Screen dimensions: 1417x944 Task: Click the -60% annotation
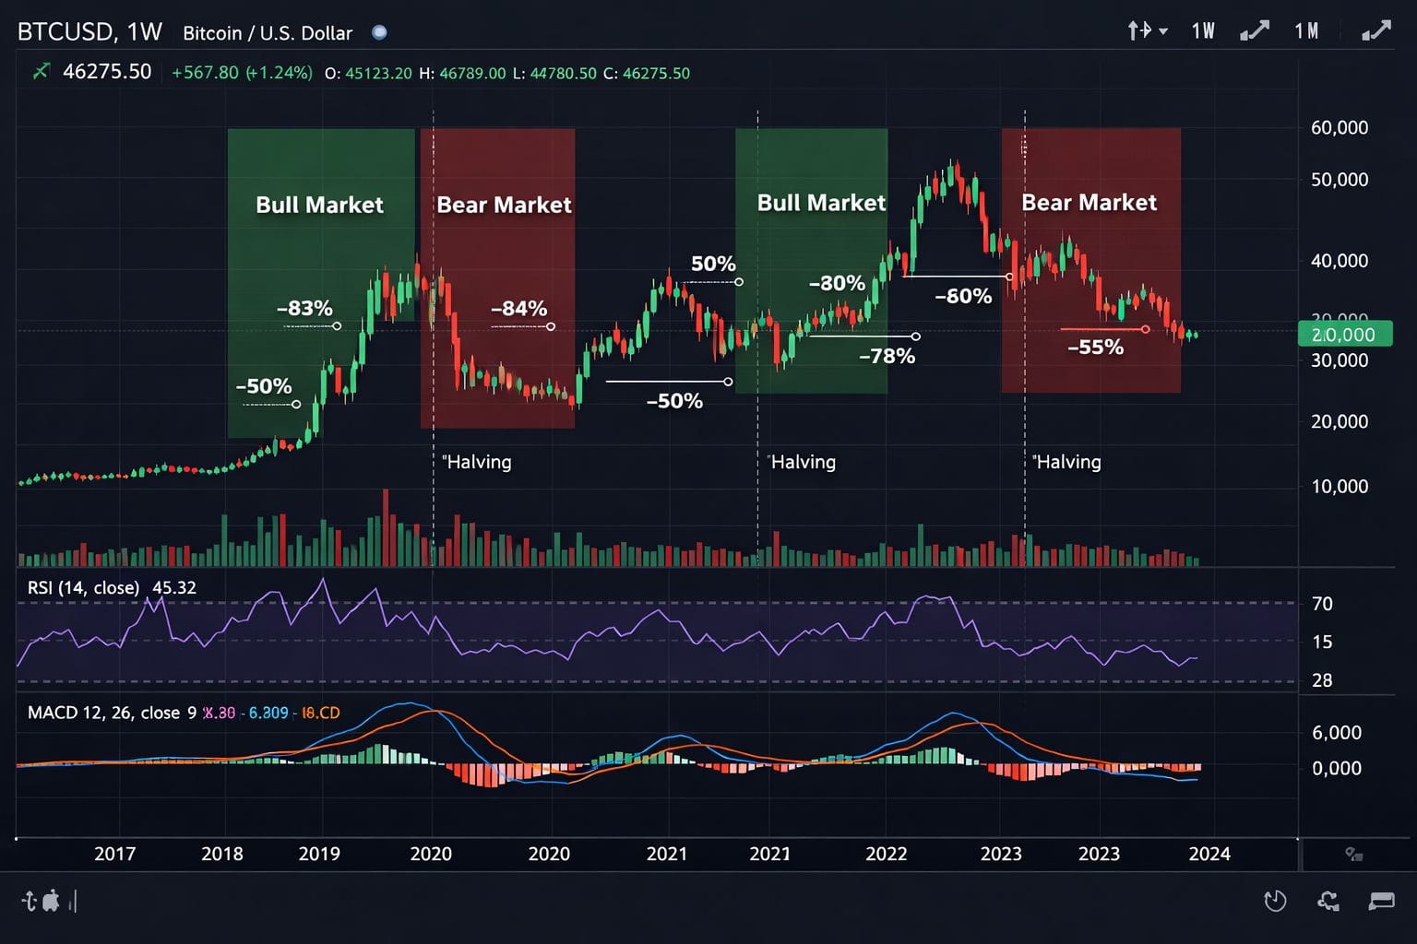pos(963,296)
